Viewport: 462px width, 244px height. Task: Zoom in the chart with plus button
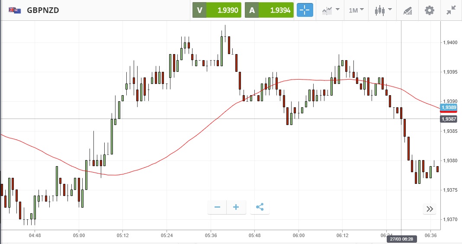coord(236,207)
